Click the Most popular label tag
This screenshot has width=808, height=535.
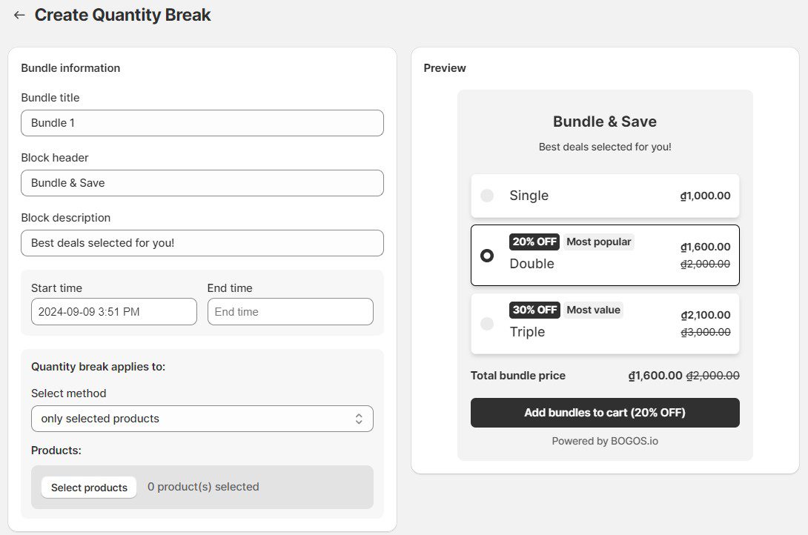(x=598, y=242)
